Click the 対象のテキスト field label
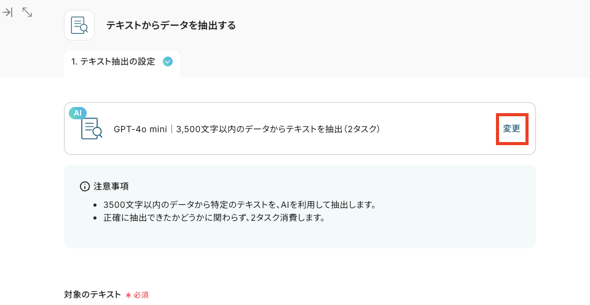This screenshot has width=590, height=305. pyautogui.click(x=92, y=295)
